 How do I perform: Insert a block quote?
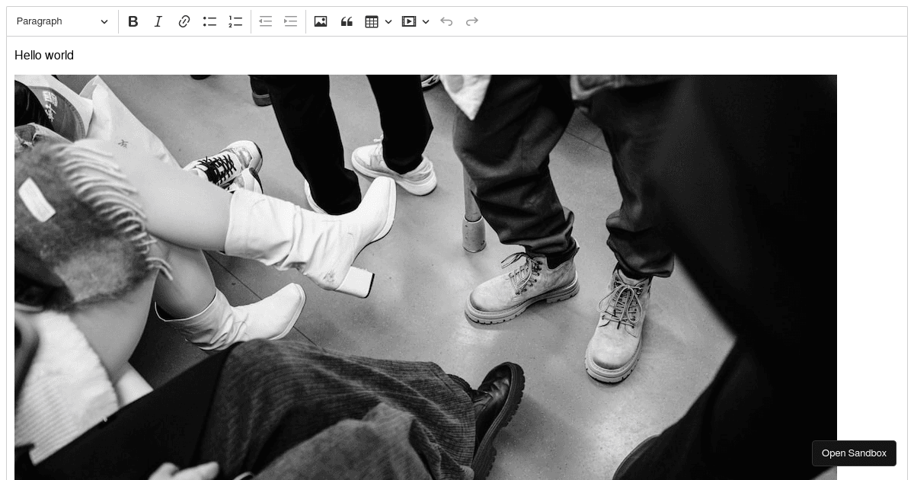(x=347, y=21)
